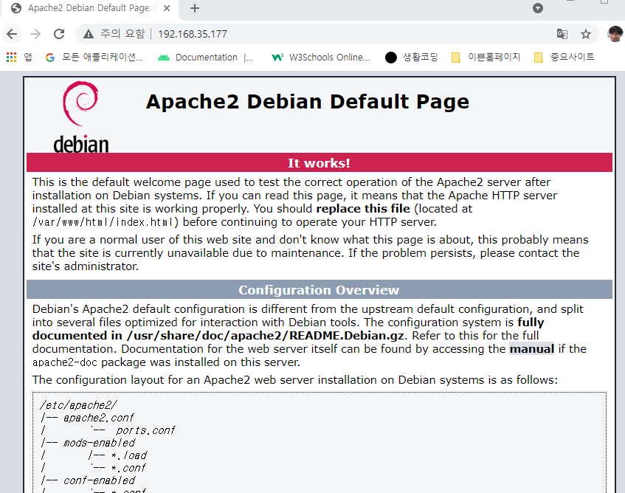
Task: Click 'ports.conf' in the config tree
Action: coord(145,430)
